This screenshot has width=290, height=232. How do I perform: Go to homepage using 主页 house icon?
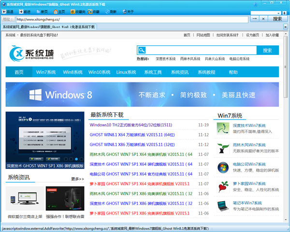56,12
